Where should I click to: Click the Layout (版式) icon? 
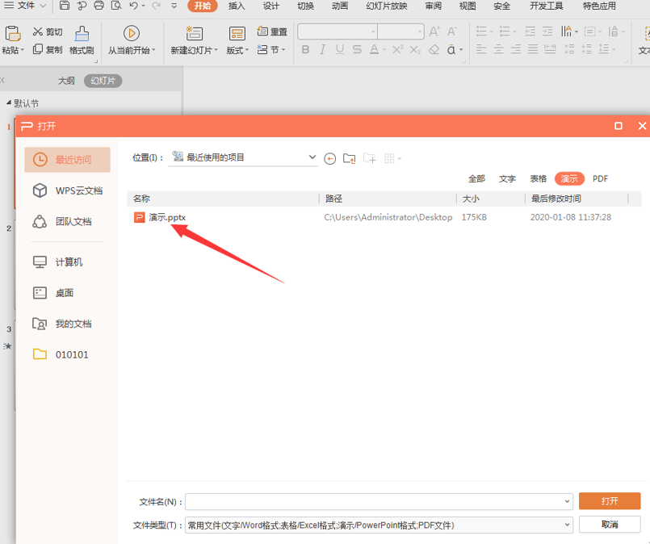[237, 34]
